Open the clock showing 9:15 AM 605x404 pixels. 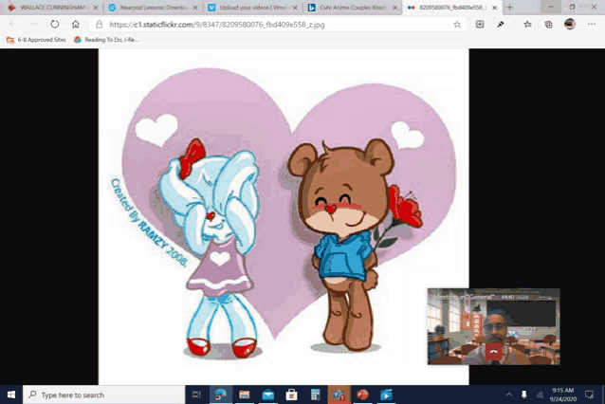click(x=563, y=395)
